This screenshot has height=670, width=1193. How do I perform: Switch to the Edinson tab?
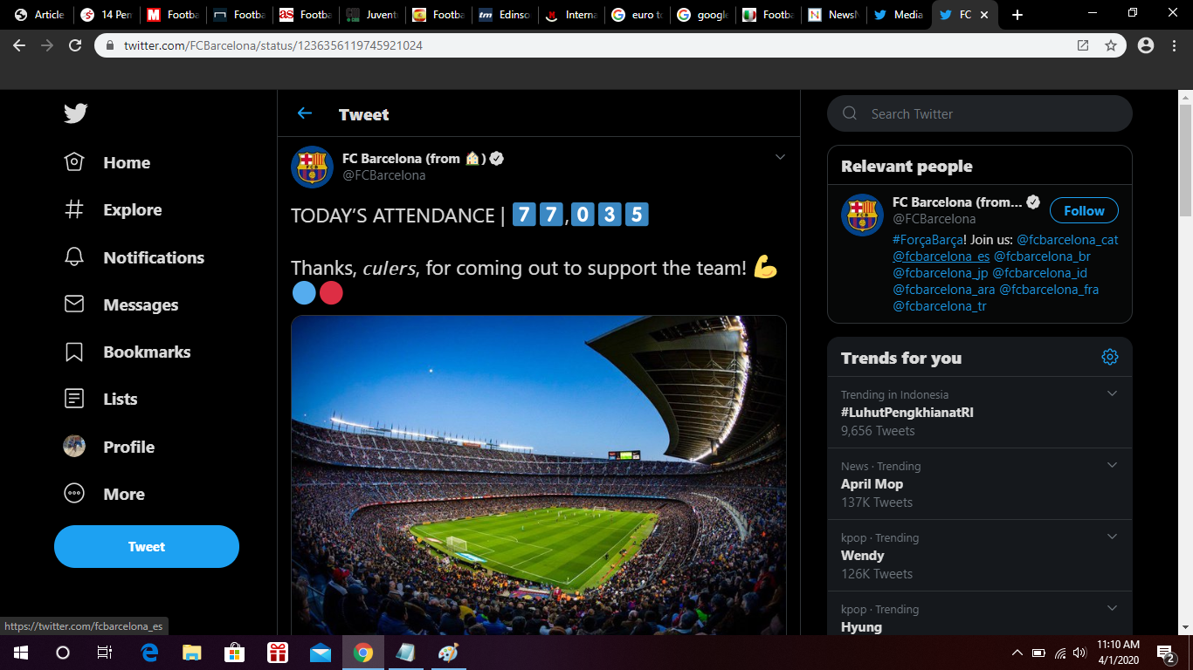pos(504,15)
